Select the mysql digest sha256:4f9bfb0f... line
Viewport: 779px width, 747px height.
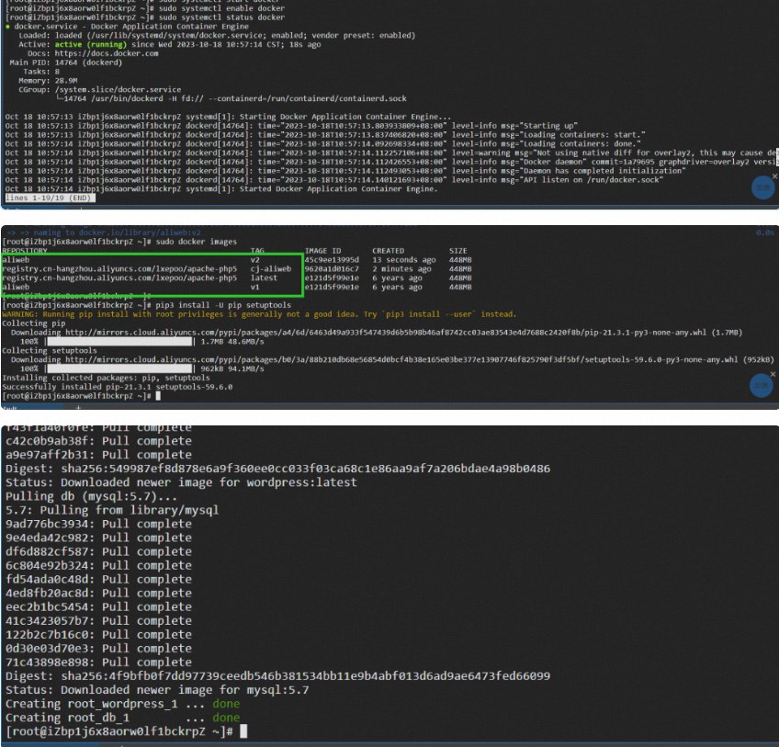(x=277, y=676)
